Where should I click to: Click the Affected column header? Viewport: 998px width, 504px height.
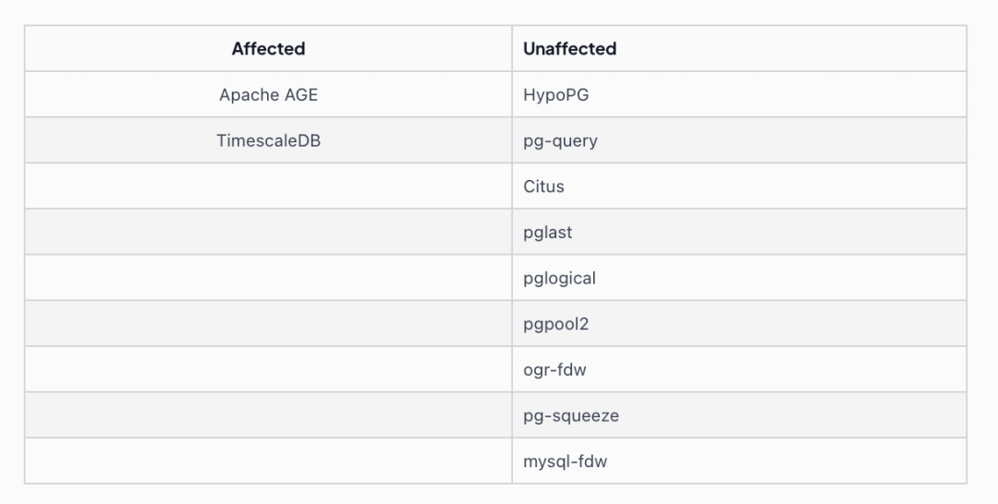268,48
